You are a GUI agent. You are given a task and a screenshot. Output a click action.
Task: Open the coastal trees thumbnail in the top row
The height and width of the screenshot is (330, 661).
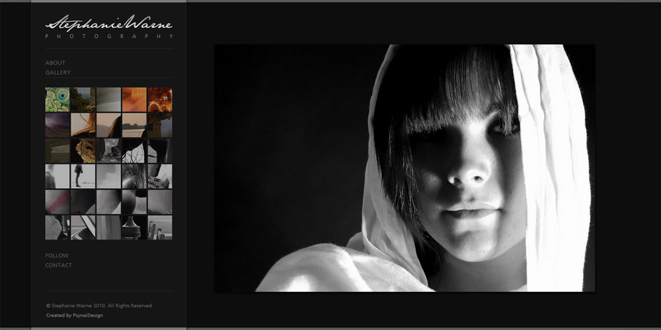pyautogui.click(x=83, y=100)
